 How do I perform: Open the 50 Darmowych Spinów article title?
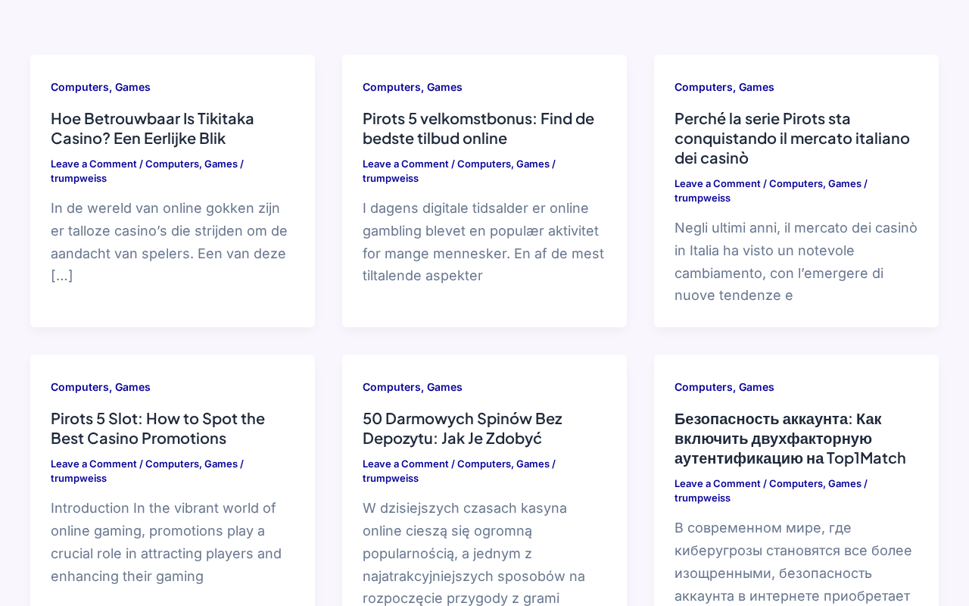pyautogui.click(x=463, y=428)
